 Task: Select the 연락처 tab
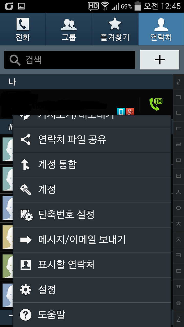tap(161, 29)
